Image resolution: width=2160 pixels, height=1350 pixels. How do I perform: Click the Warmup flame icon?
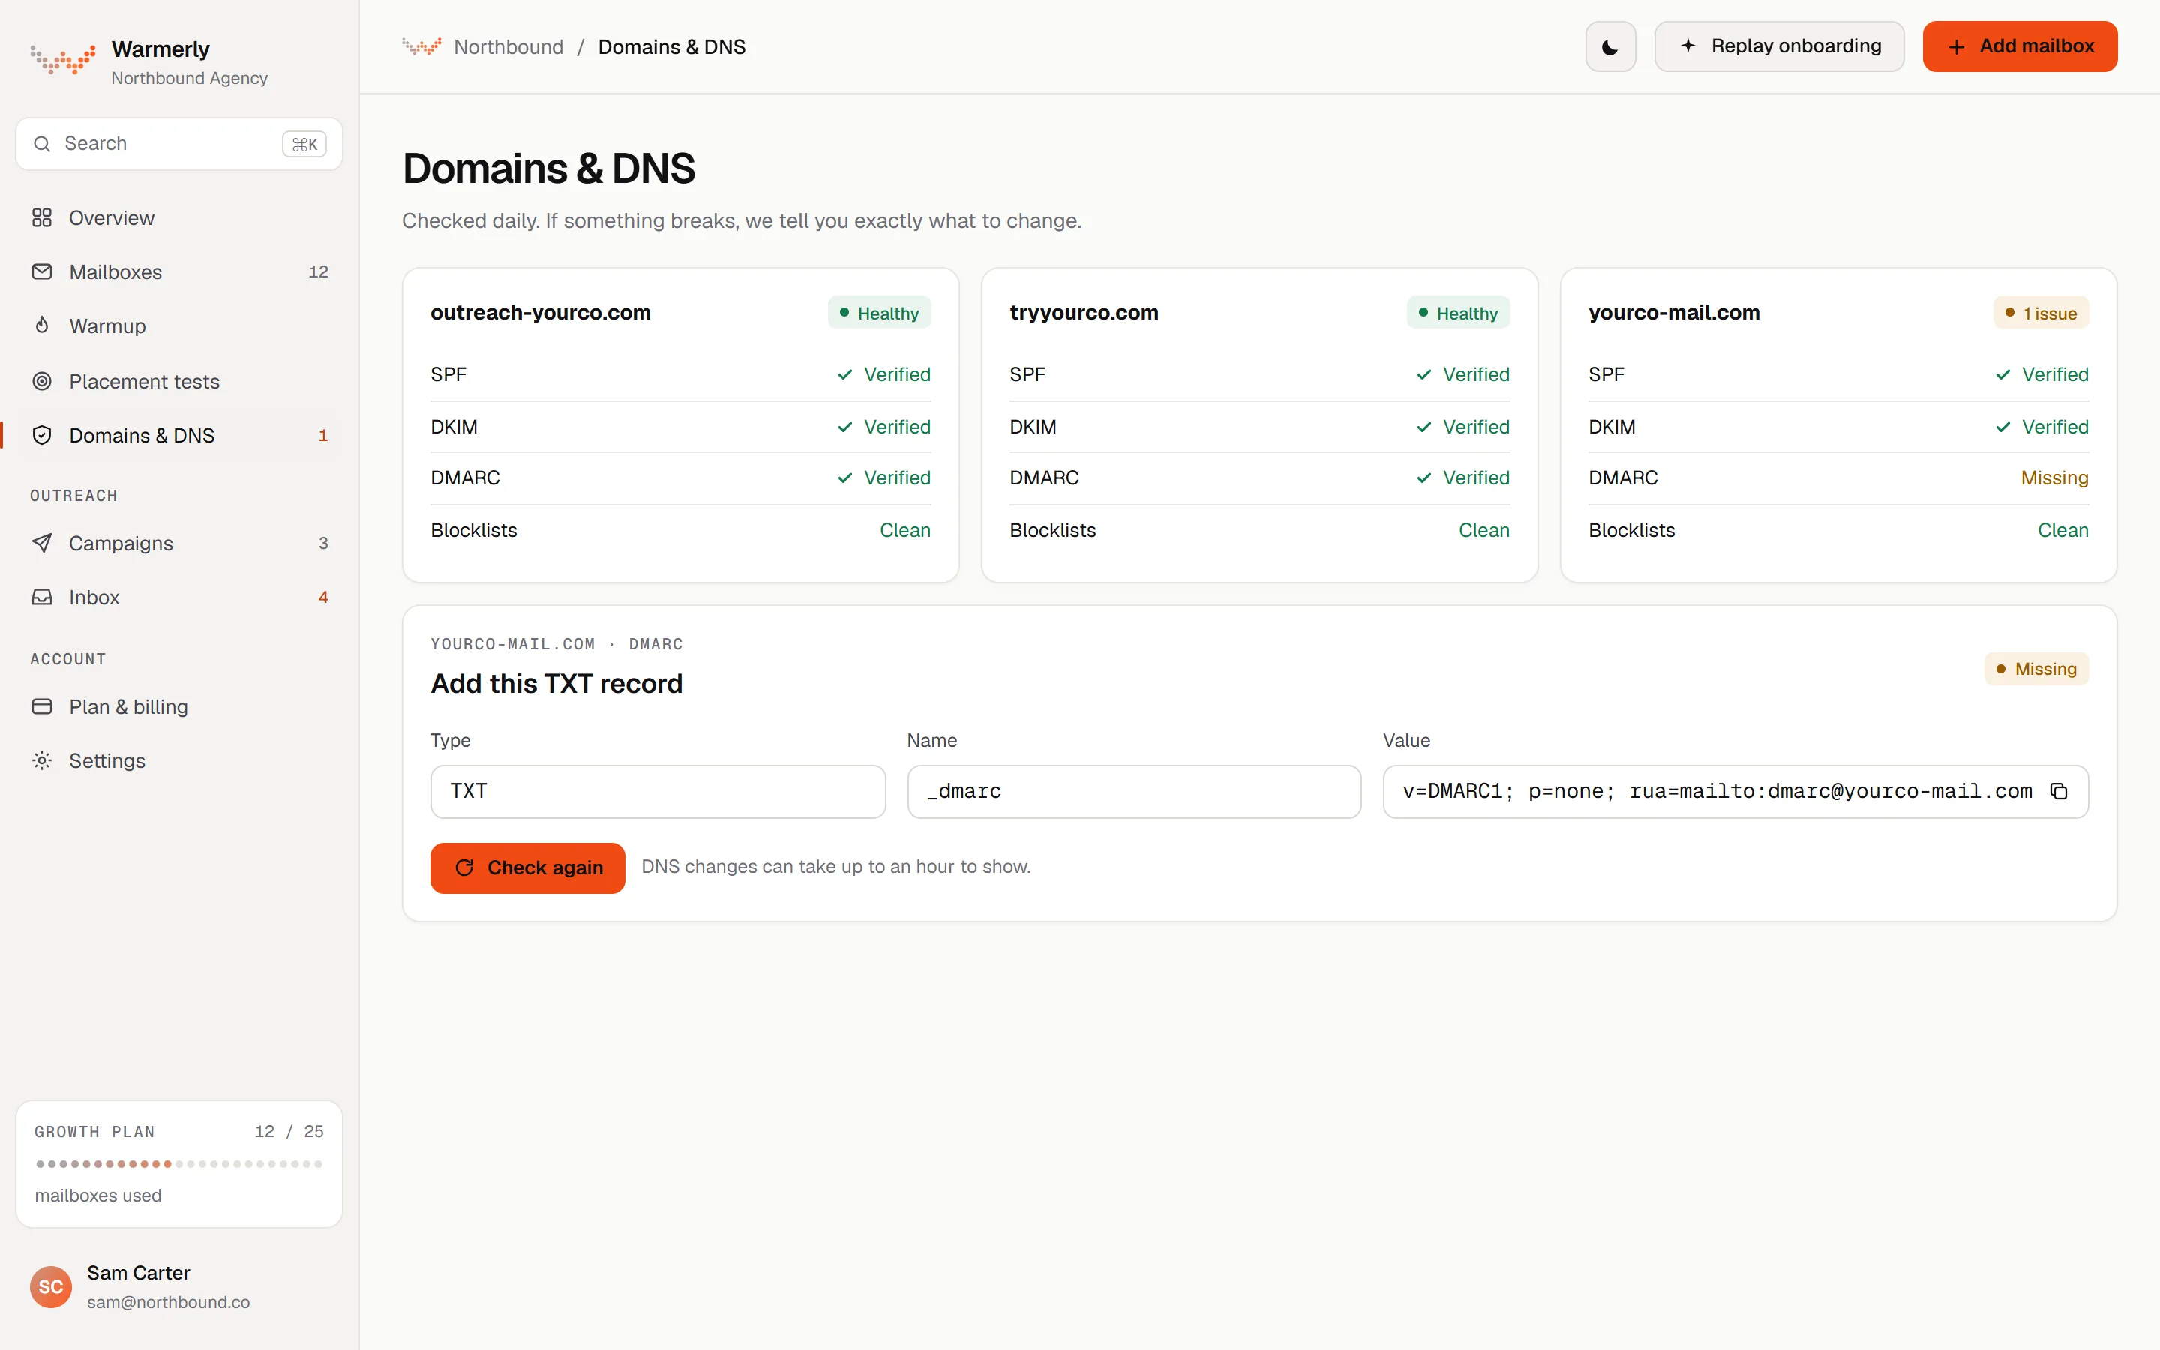pos(42,325)
